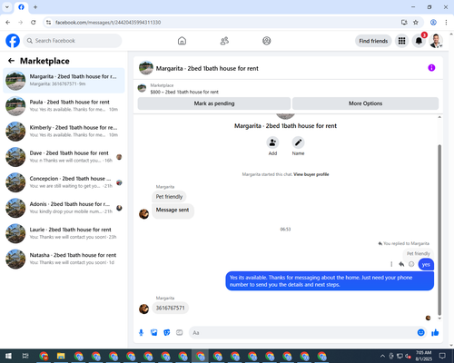This screenshot has height=363, width=454.
Task: Open the tab search dropdown arrow
Action: pos(7,7)
